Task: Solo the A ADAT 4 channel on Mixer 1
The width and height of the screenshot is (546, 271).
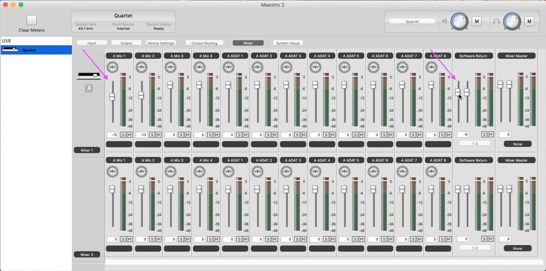Action: click(326, 135)
